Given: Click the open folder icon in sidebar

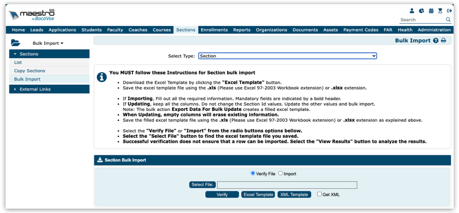Looking at the screenshot, I should click(16, 43).
